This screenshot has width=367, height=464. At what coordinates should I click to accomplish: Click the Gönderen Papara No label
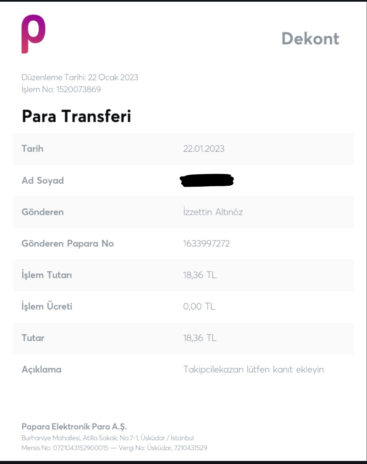68,244
